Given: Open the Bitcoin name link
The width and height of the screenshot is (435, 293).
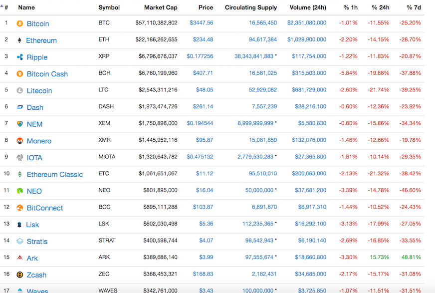Looking at the screenshot, I should pos(38,24).
